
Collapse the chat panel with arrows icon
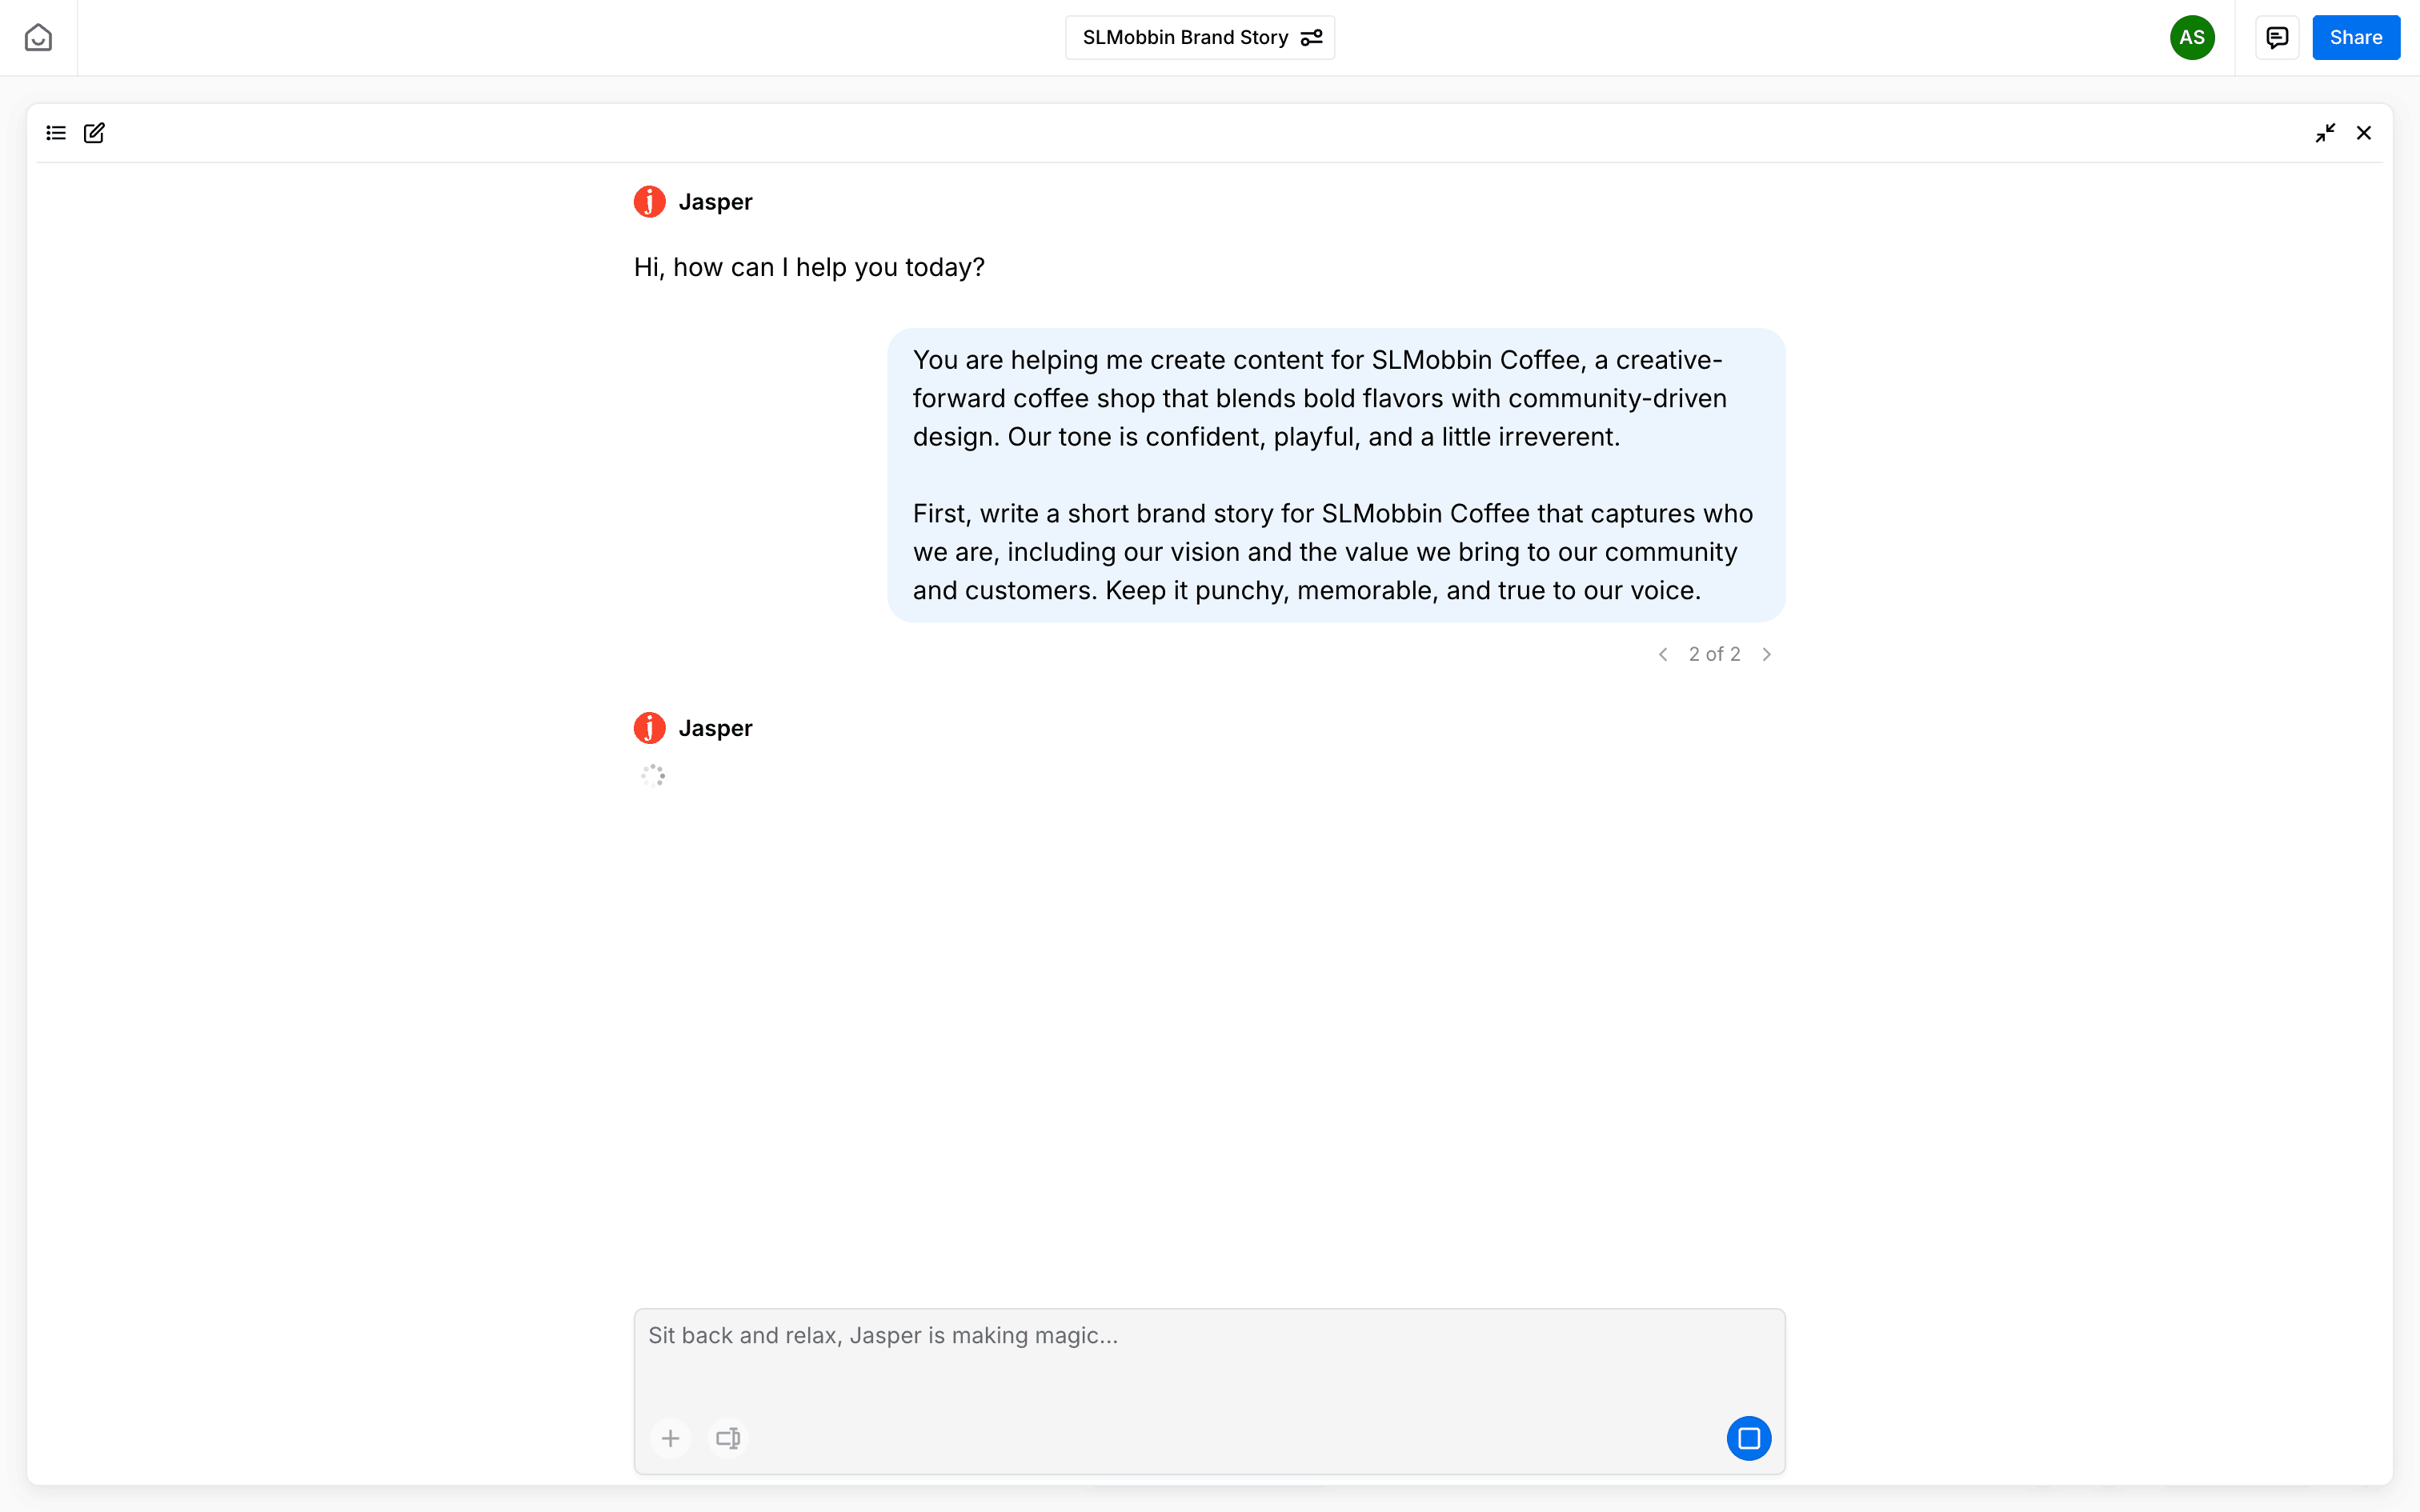pyautogui.click(x=2325, y=133)
